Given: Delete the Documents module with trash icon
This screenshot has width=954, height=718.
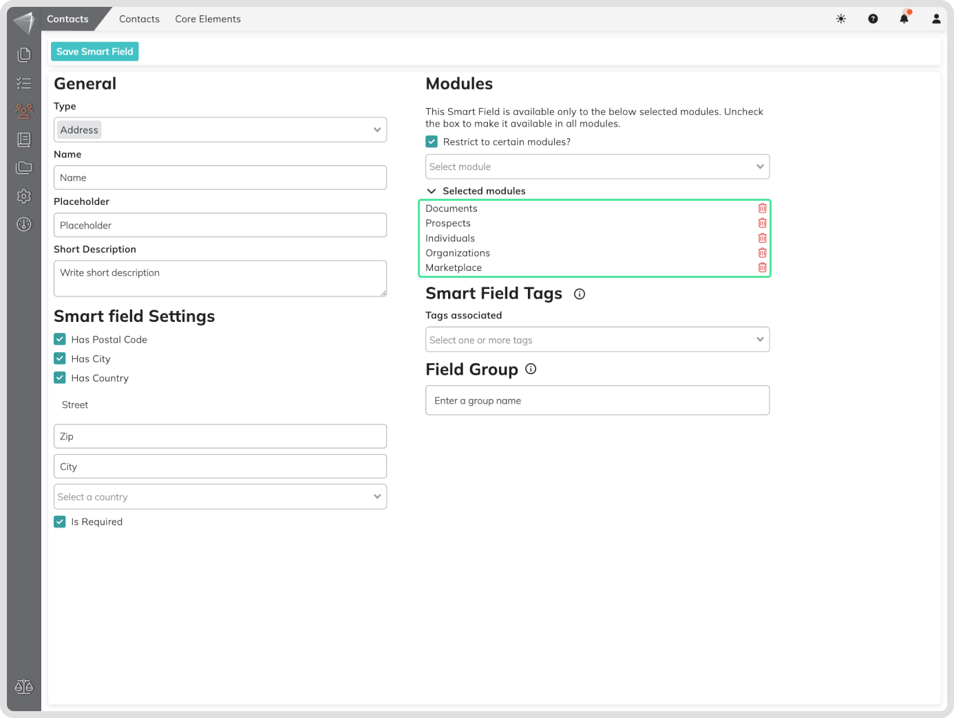Looking at the screenshot, I should coord(762,208).
